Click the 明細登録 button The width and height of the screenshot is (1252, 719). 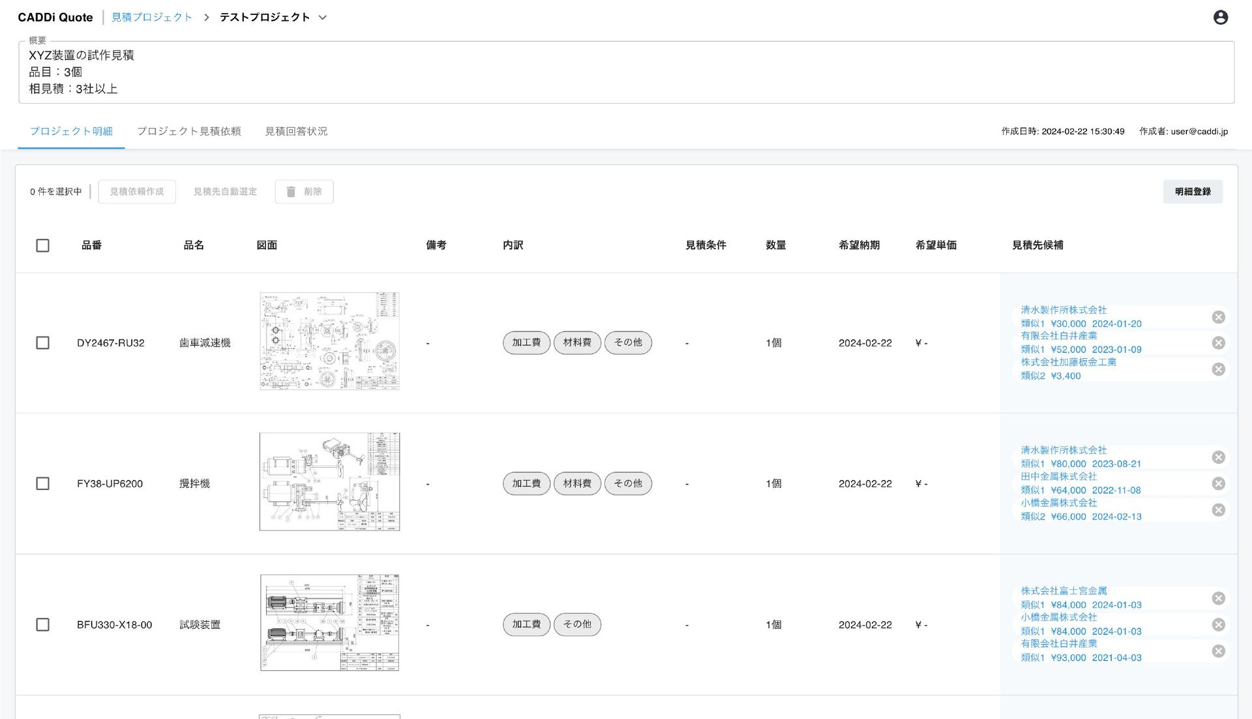point(1193,191)
